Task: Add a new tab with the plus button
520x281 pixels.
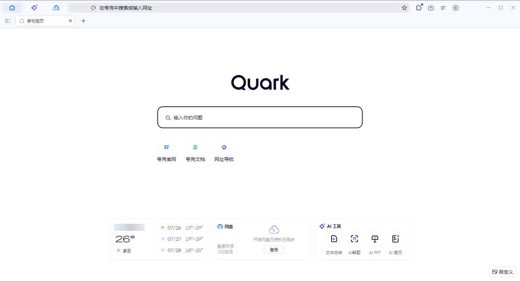Action: [83, 21]
